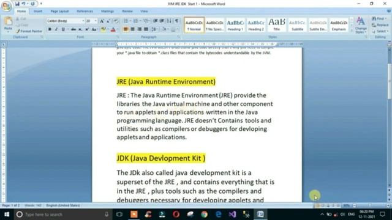Open Task View on taskbar
Viewport: 392px width, 220px height.
[119, 215]
